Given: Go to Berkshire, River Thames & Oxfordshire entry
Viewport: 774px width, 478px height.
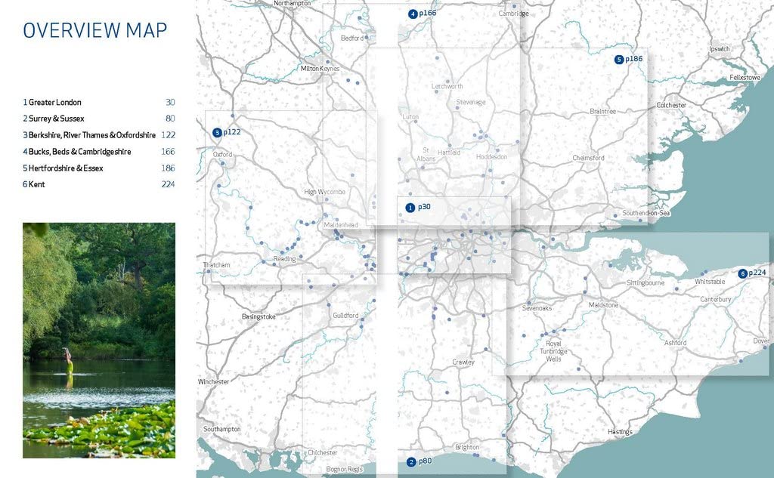Looking at the screenshot, I should 91,135.
